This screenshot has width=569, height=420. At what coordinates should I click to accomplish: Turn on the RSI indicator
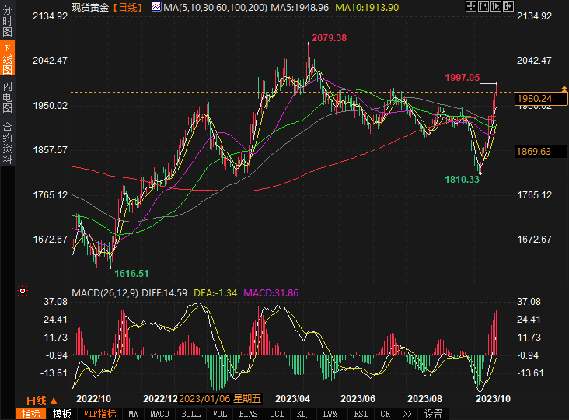361,414
